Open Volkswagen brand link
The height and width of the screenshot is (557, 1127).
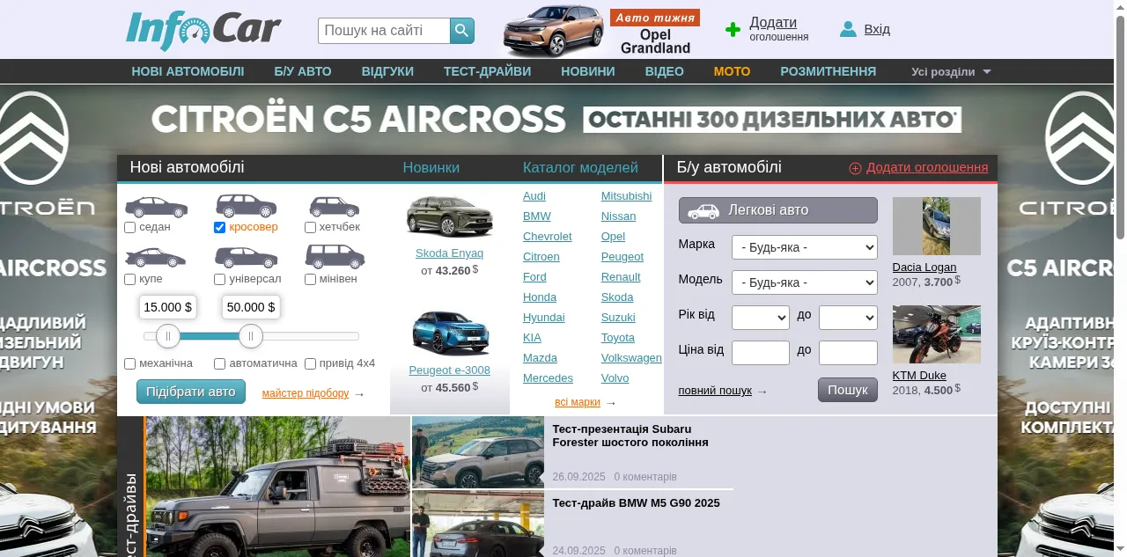click(631, 358)
